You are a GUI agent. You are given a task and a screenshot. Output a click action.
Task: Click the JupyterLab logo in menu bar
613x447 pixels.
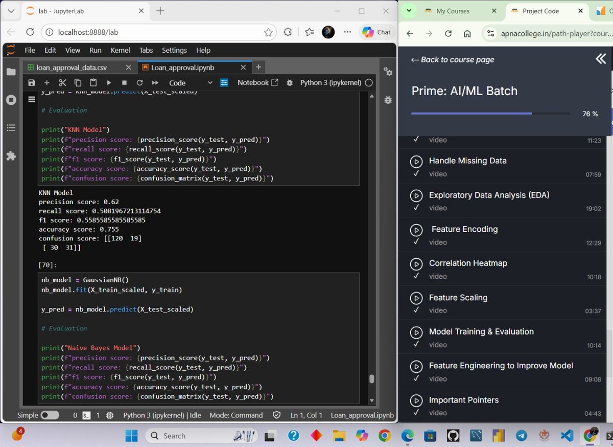point(11,50)
